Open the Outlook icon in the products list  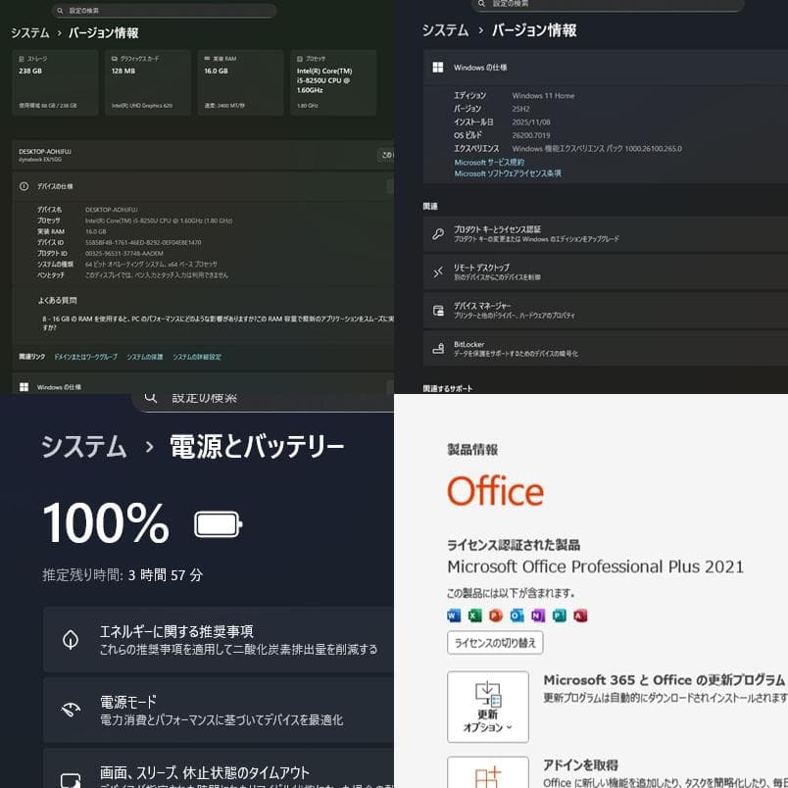(x=517, y=615)
